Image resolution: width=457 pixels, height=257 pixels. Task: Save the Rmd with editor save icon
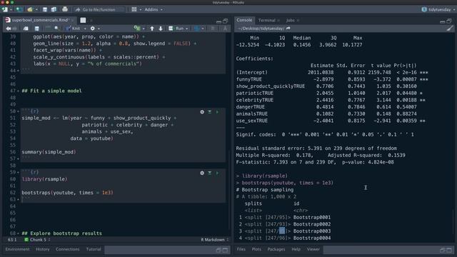(36, 29)
